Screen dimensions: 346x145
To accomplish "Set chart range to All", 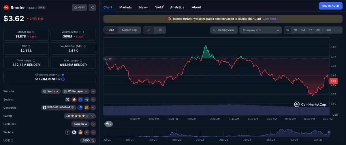I will [x=318, y=30].
